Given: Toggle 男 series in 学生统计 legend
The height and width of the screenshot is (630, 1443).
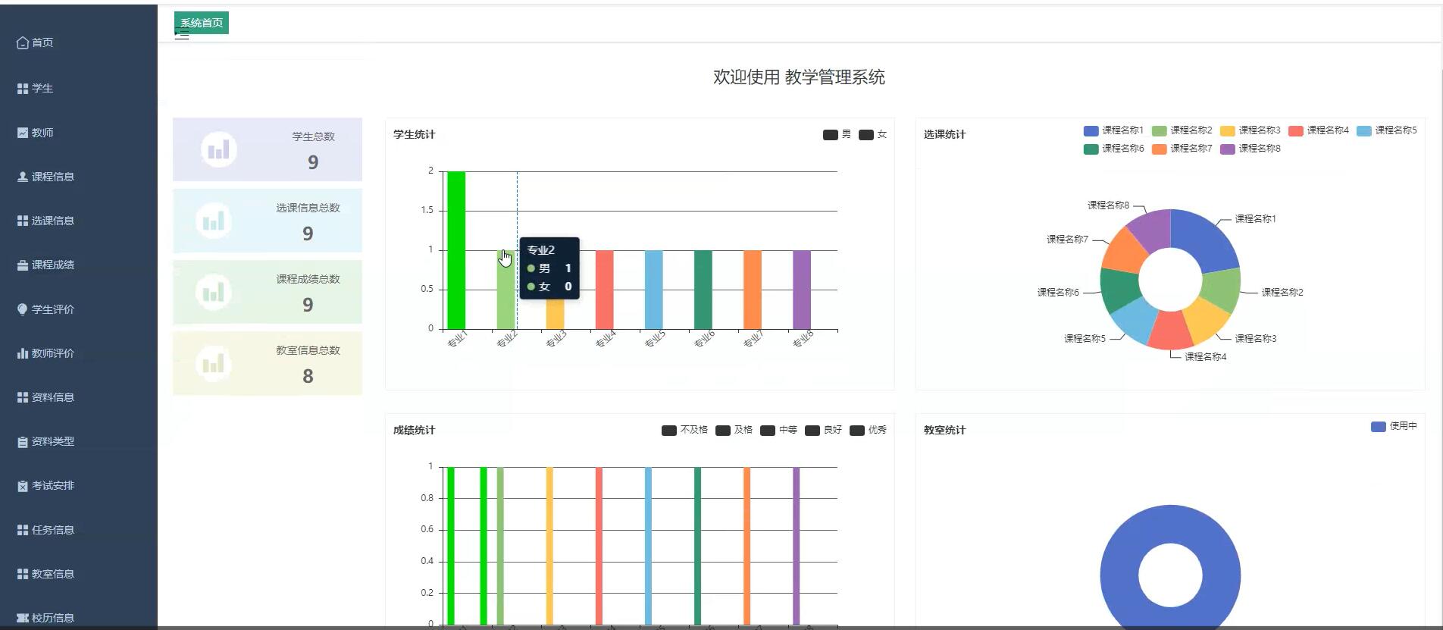Looking at the screenshot, I should 837,134.
